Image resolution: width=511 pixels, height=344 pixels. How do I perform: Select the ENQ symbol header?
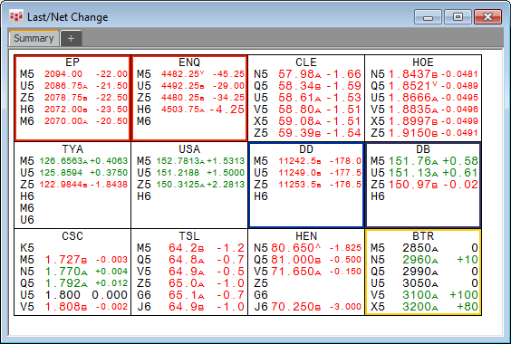pyautogui.click(x=189, y=62)
